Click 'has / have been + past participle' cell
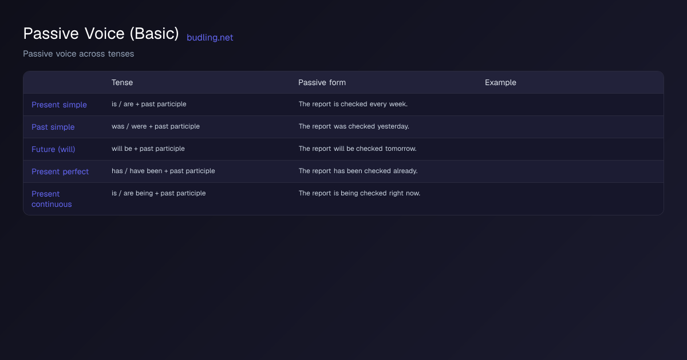 [163, 171]
